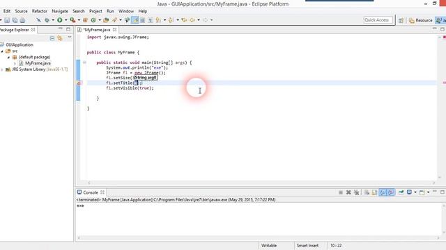Go to next annotation icon
Viewport: 446px width, 250px height.
click(x=158, y=20)
